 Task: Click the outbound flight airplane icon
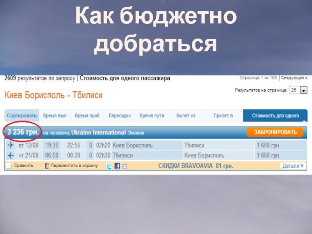tap(10, 145)
